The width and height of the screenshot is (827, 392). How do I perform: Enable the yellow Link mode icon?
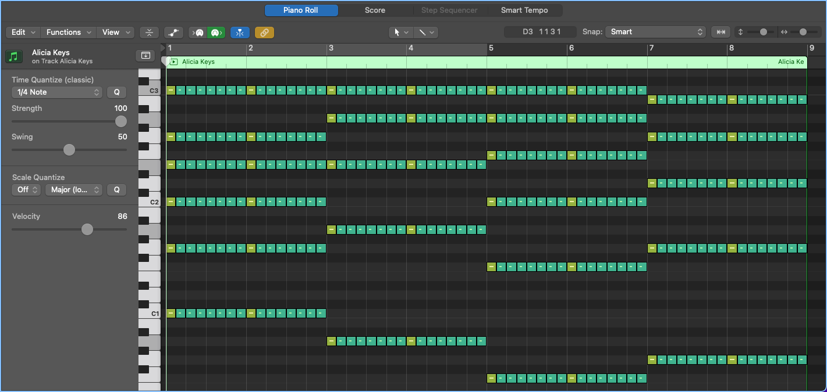pos(264,32)
